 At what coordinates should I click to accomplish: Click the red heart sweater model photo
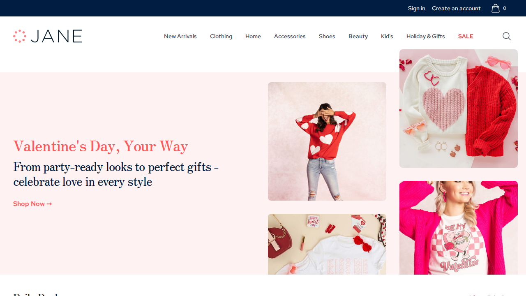click(x=327, y=141)
